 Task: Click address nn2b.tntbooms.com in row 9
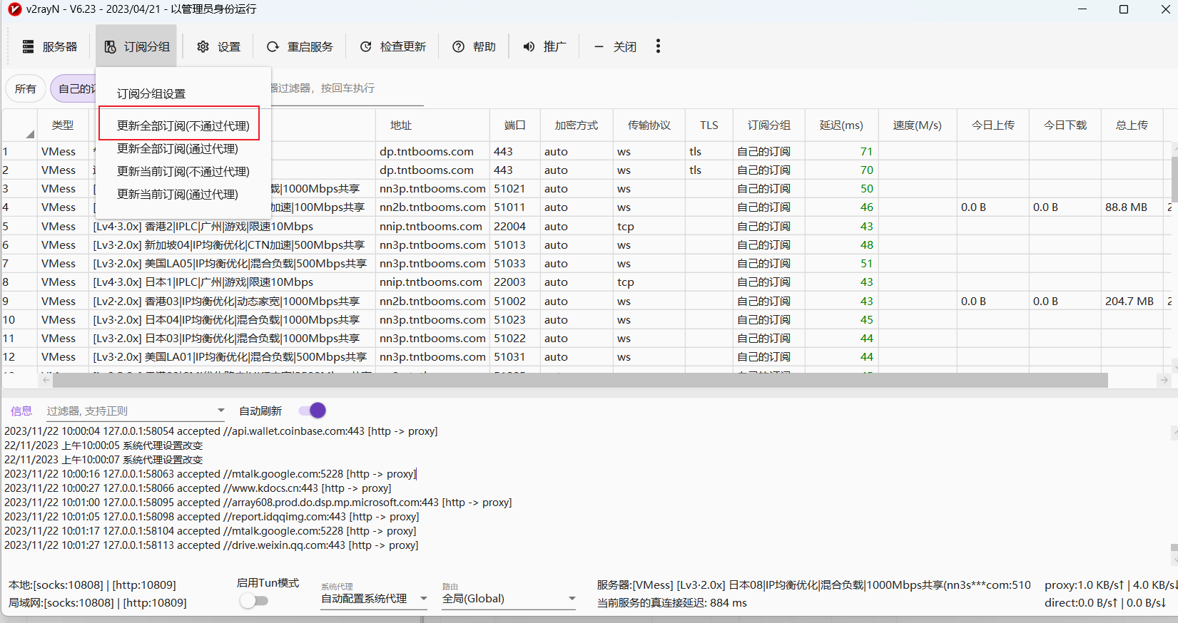click(432, 301)
